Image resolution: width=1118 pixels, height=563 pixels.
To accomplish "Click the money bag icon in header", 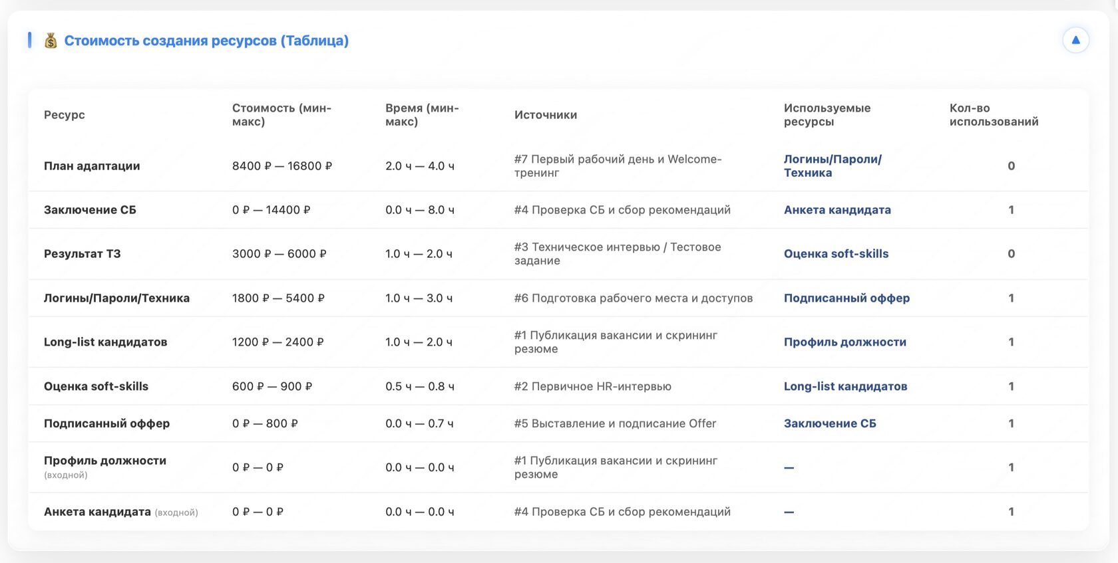I will point(51,41).
